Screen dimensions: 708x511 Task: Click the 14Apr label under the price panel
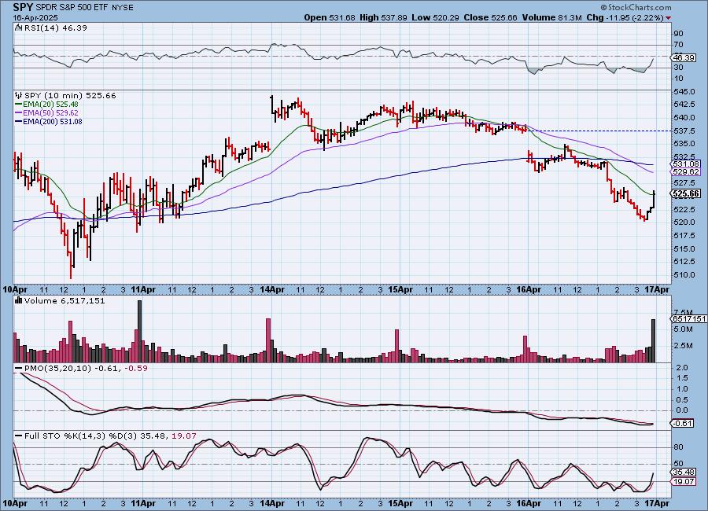(x=271, y=289)
